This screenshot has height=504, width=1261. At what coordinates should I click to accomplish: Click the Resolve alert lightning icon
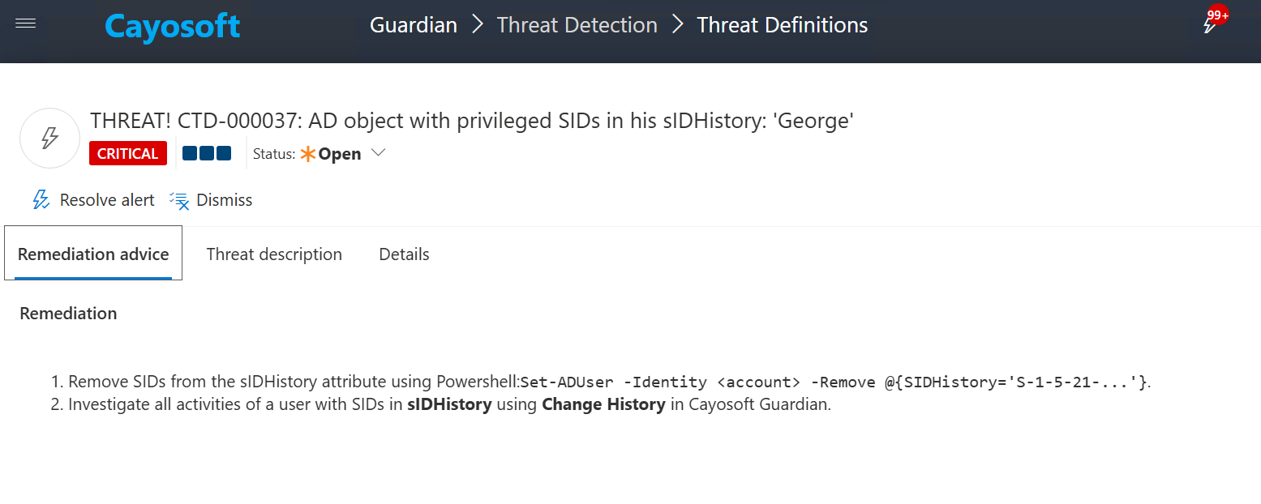click(41, 200)
